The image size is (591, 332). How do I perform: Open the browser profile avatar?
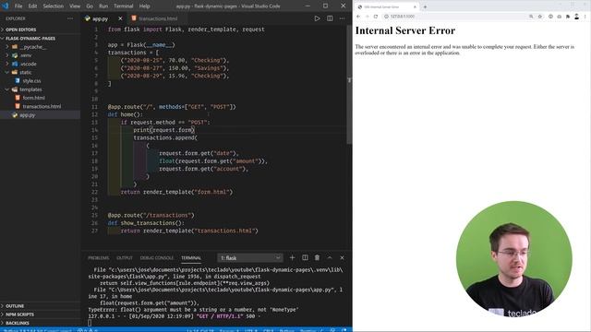[x=576, y=17]
